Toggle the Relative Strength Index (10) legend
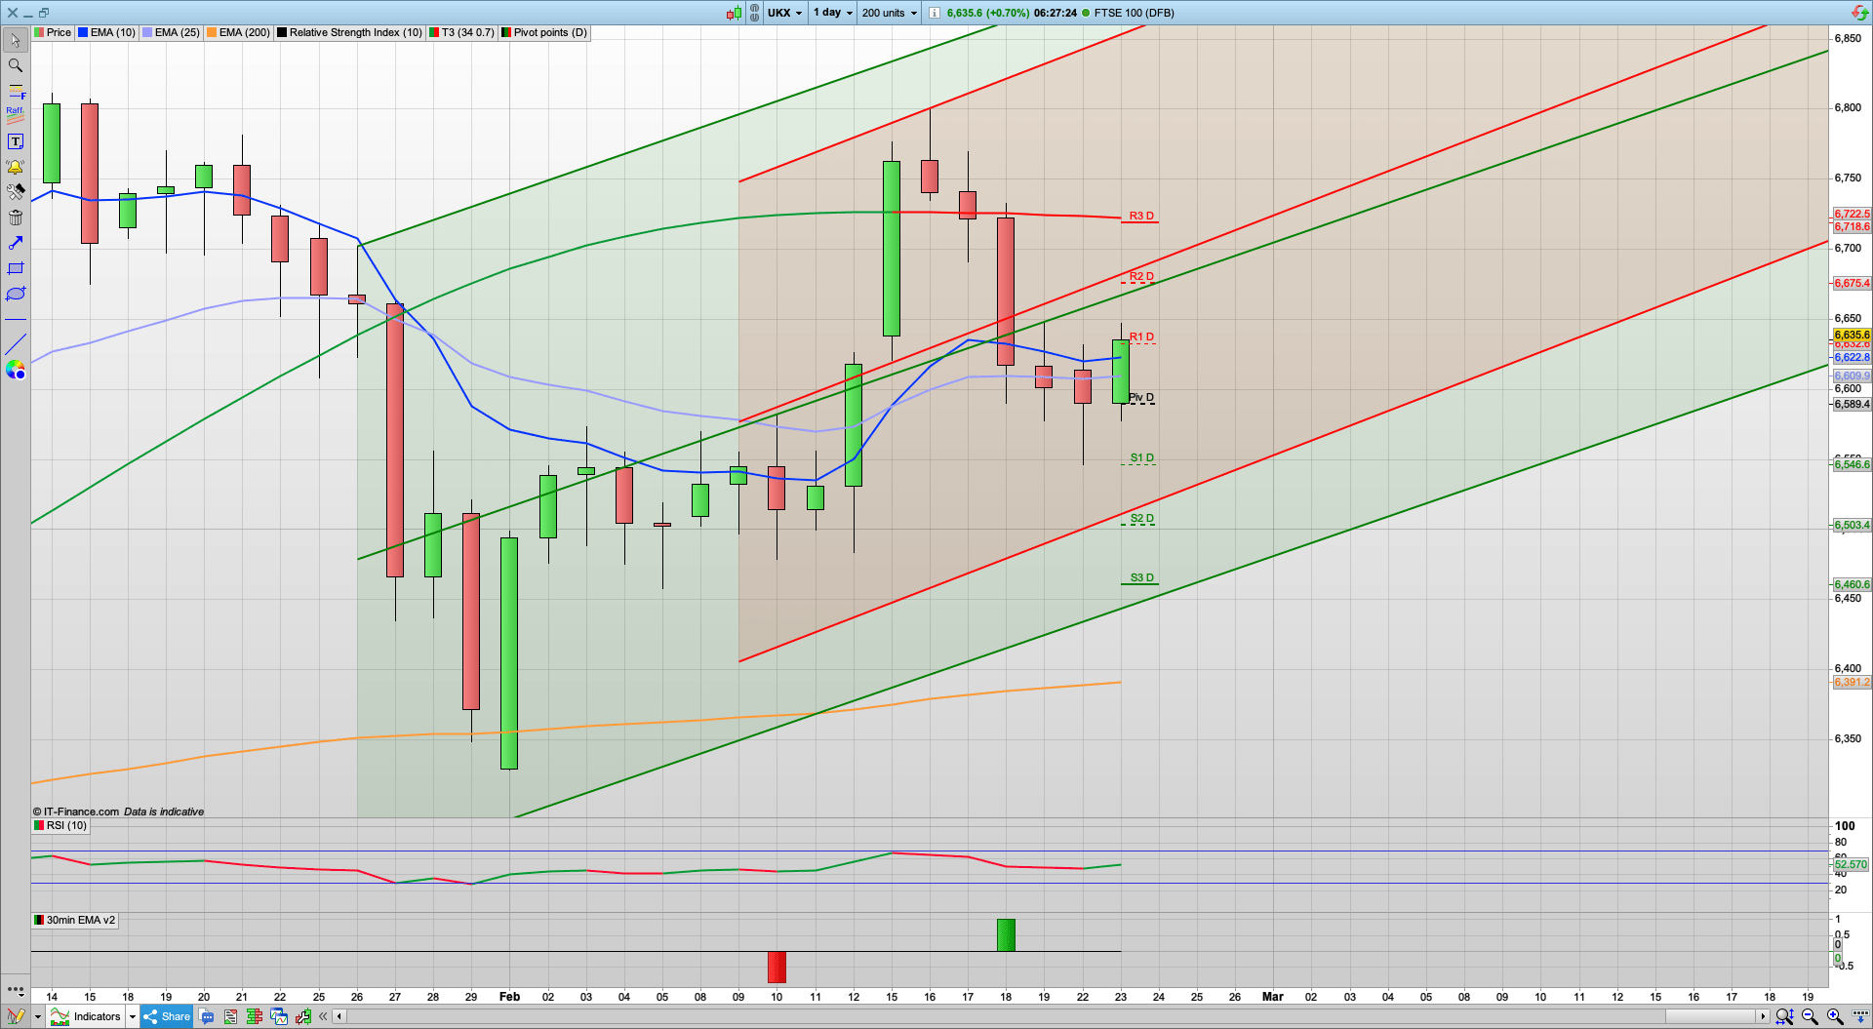 [x=349, y=32]
